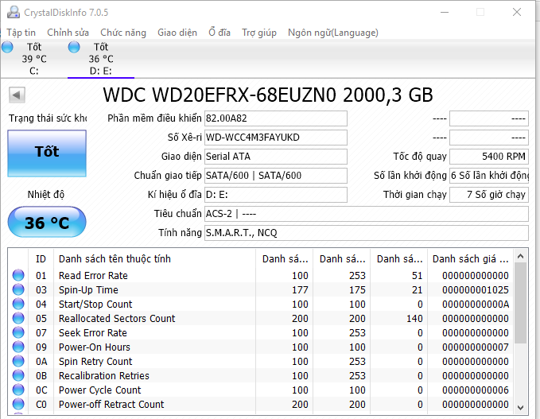Click the SATA/600 | SATA/600 transfer mode field

[275, 176]
